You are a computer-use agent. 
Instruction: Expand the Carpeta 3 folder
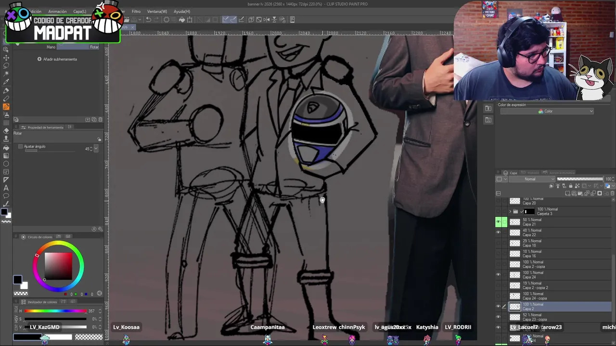coord(510,211)
